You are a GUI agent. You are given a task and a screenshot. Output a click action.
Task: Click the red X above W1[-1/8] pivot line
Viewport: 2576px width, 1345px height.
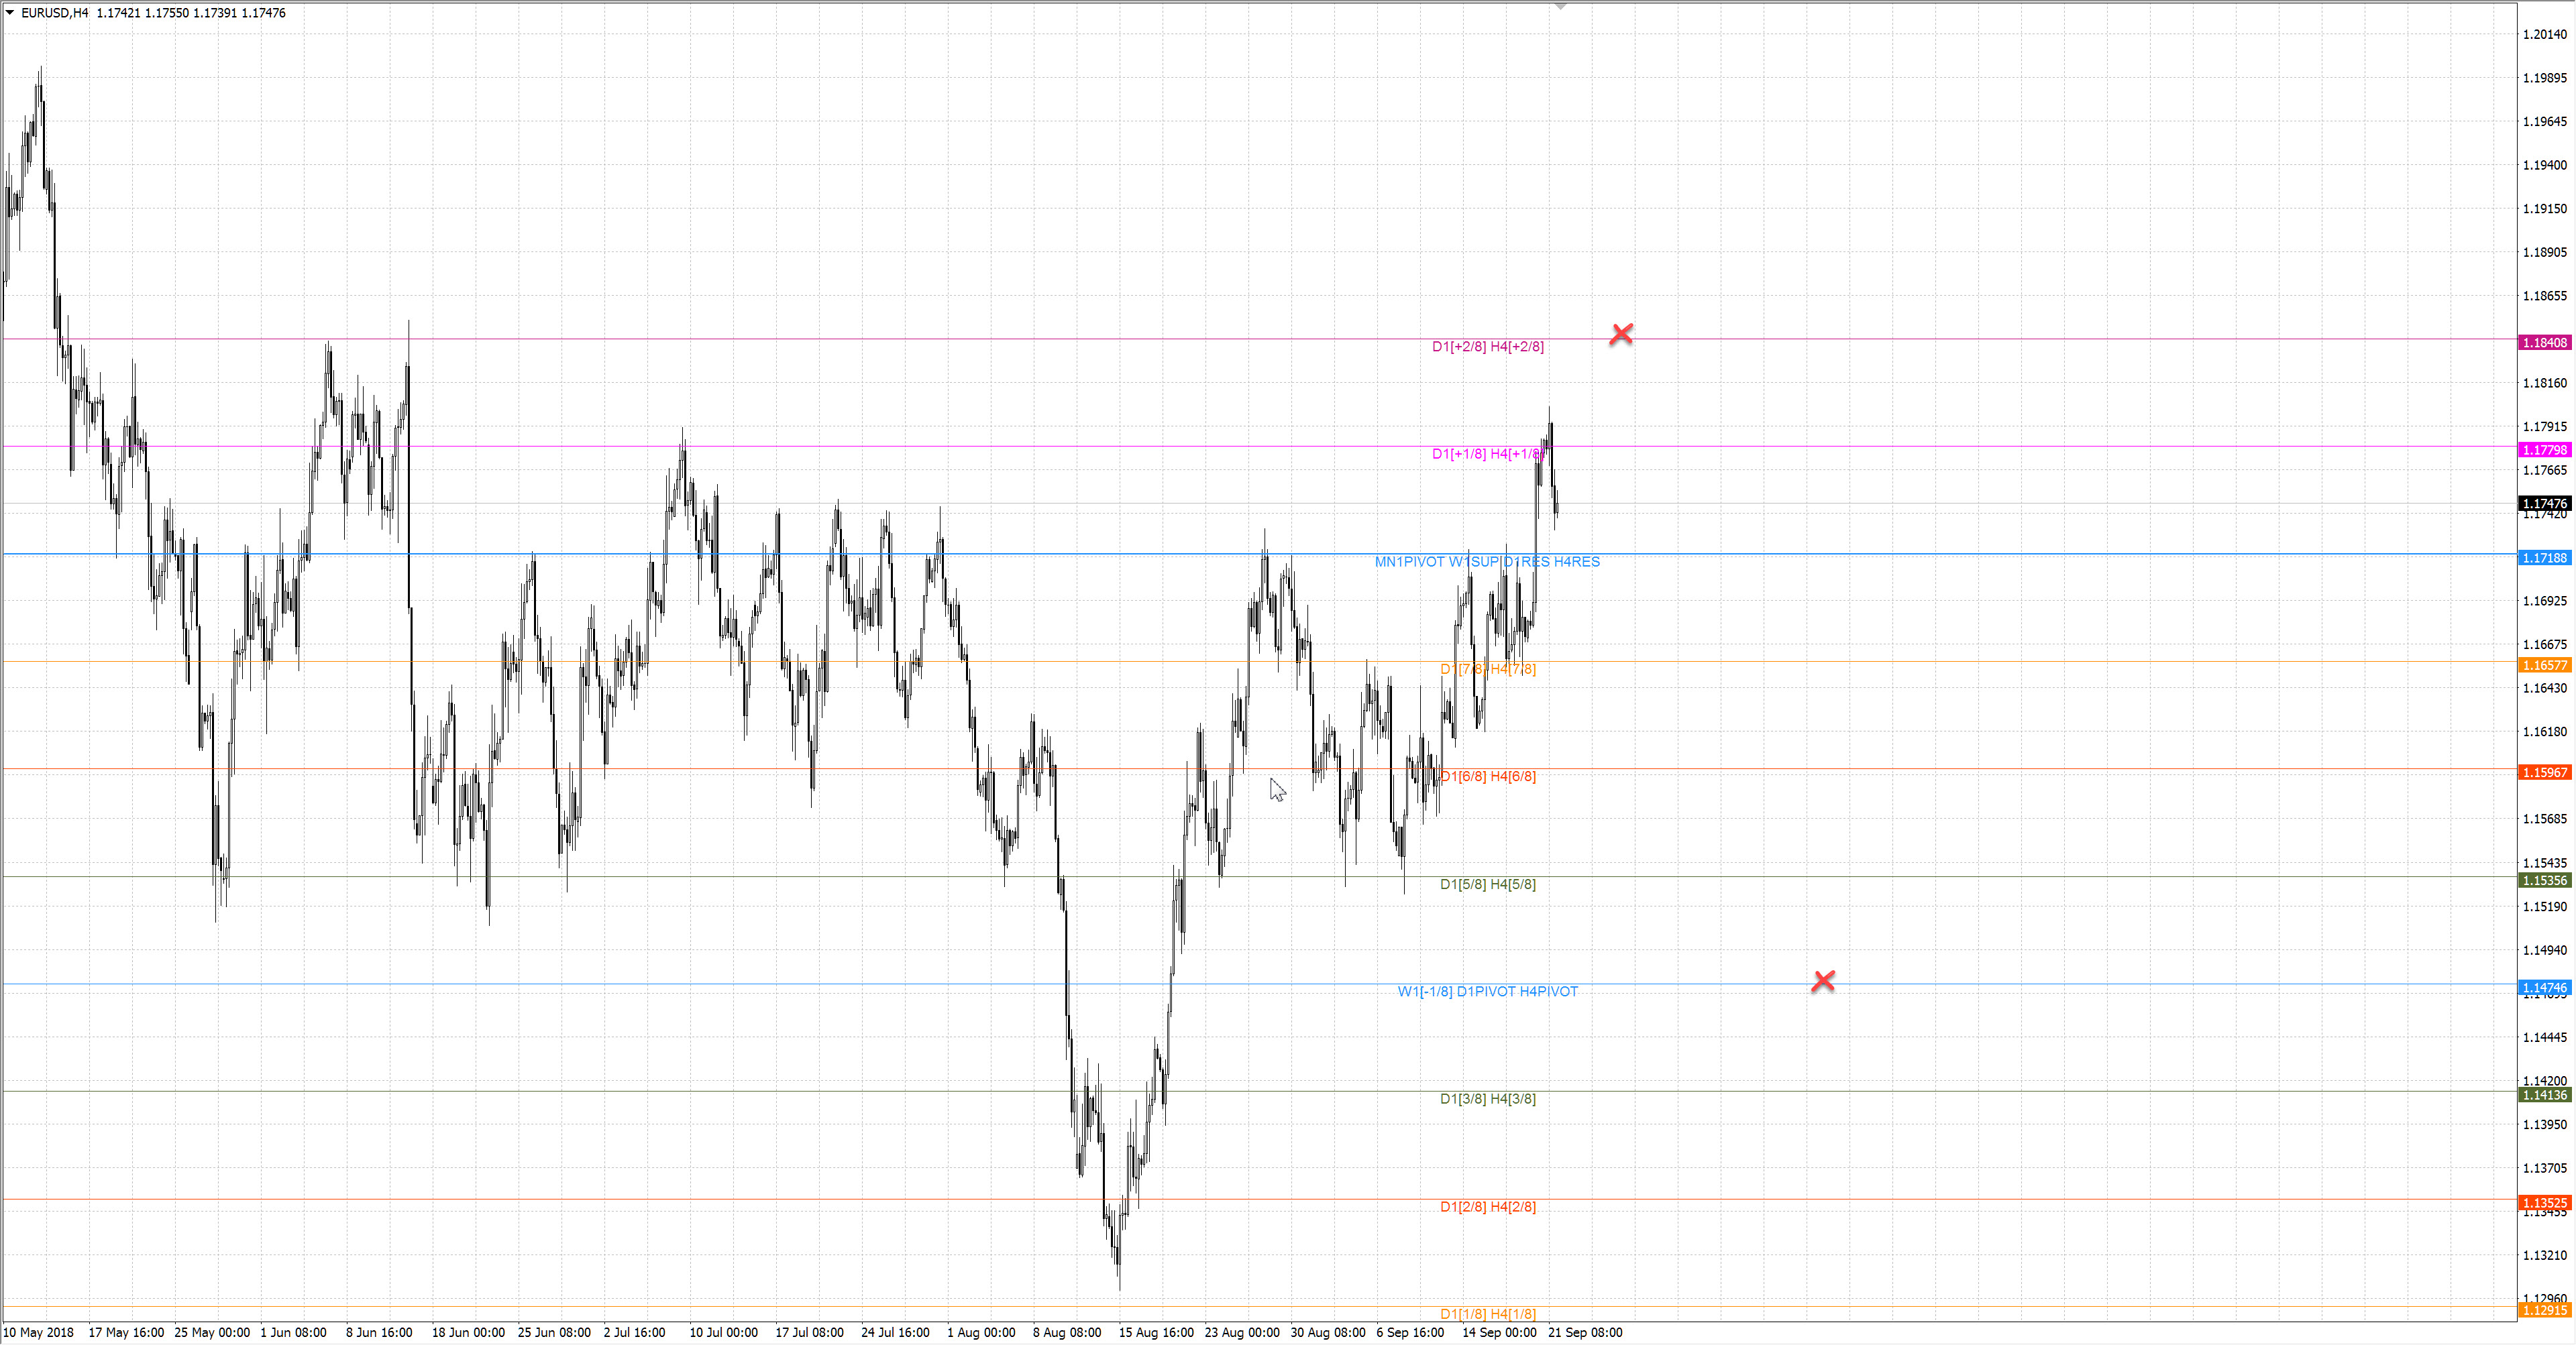(1823, 982)
